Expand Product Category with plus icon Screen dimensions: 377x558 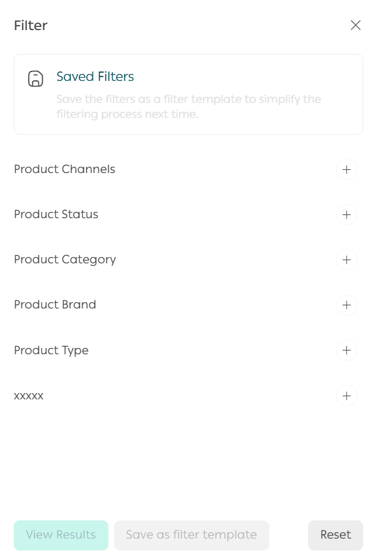click(346, 260)
